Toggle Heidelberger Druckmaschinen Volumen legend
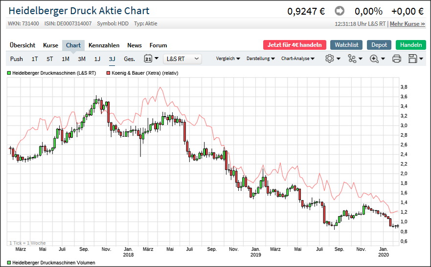The height and width of the screenshot is (267, 431). [51, 262]
